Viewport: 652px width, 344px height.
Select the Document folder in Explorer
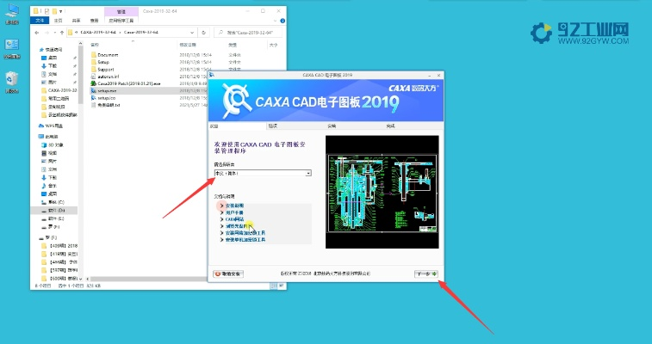pos(108,55)
